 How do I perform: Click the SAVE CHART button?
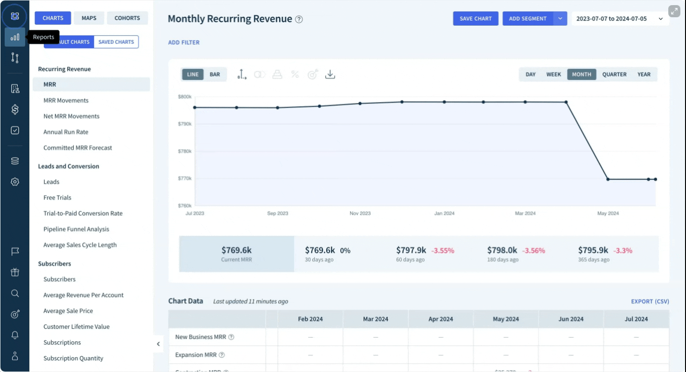[476, 19]
